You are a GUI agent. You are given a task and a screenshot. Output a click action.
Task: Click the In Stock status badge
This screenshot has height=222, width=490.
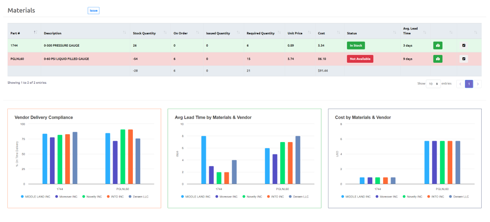[x=356, y=46]
